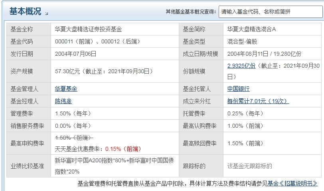Select the 成立来分红 row label

coord(197,101)
